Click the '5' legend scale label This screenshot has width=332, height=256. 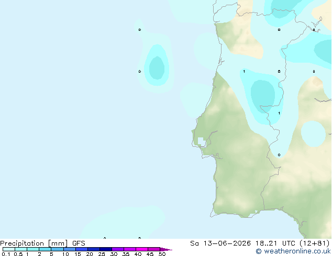(51, 254)
